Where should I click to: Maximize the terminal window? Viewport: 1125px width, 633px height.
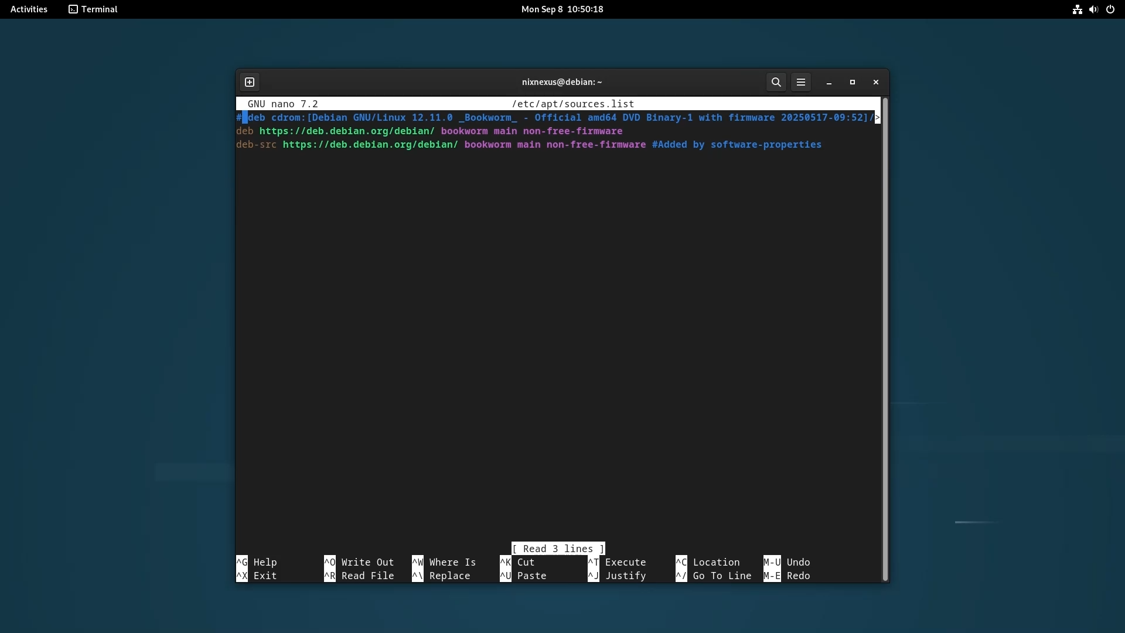click(x=852, y=82)
